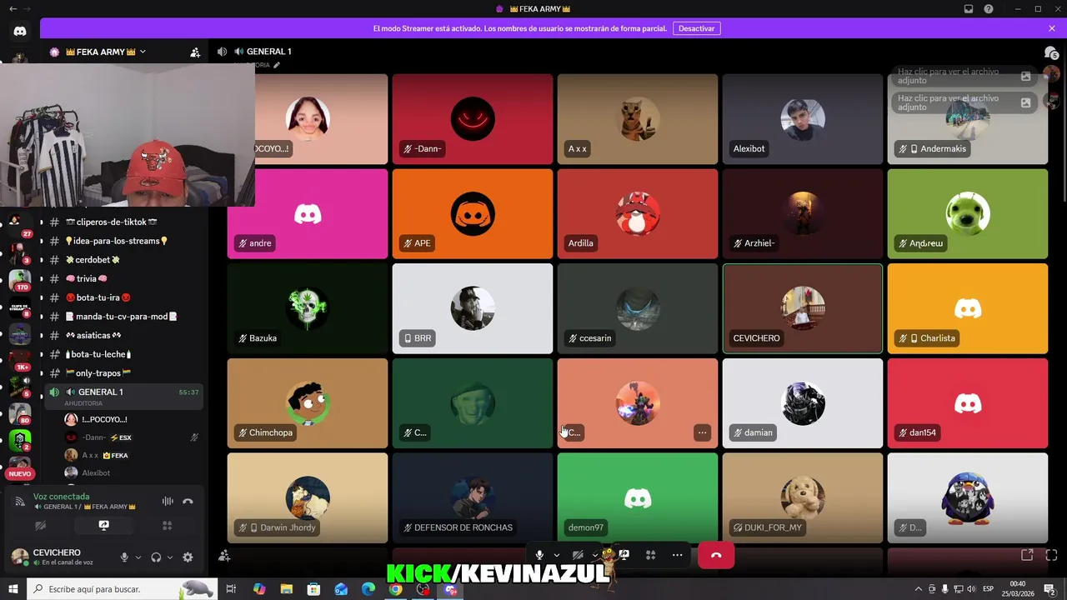Click the Desactivar streamer mode button
This screenshot has height=600, width=1067.
coord(696,28)
